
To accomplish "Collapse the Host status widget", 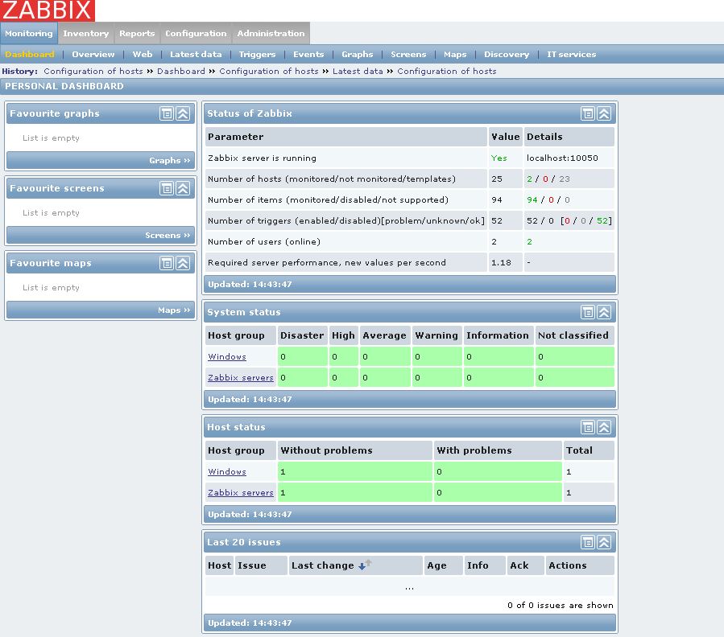I will coord(604,427).
